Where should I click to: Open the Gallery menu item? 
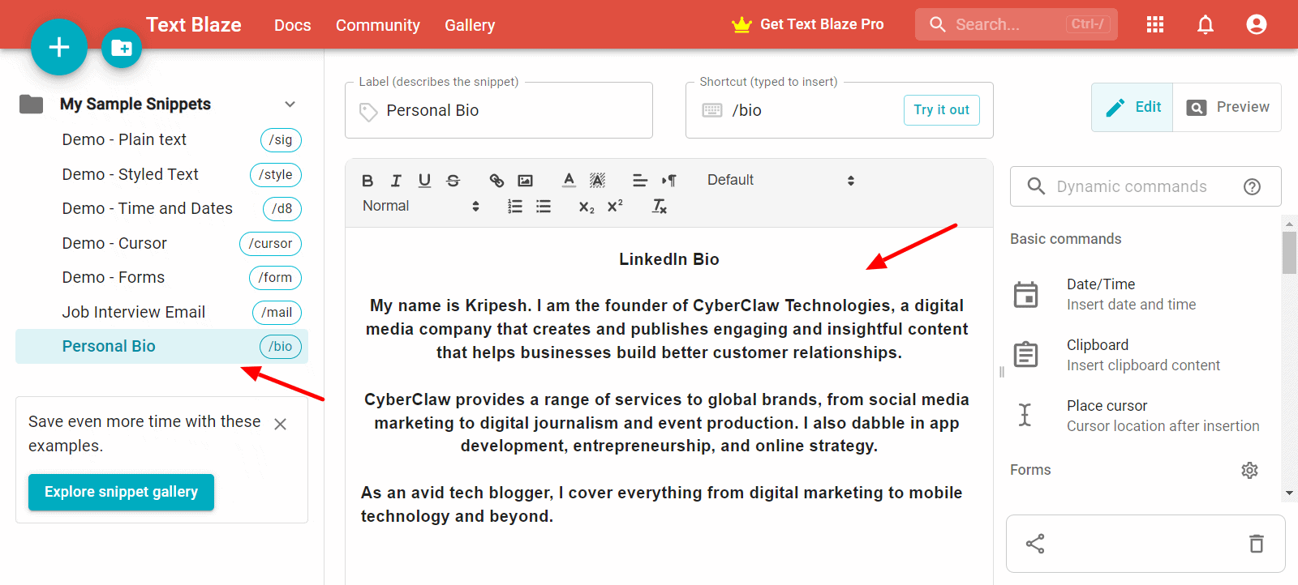[470, 25]
